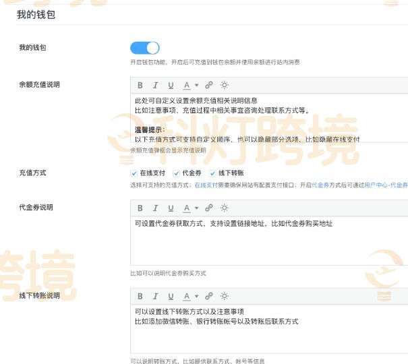Image resolution: width=408 pixels, height=364 pixels.
Task: Click hint text 比如可以说明代金券购买方式
Action: click(168, 273)
